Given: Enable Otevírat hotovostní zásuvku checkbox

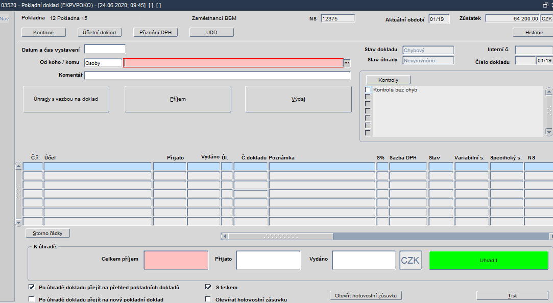Looking at the screenshot, I should tap(208, 299).
